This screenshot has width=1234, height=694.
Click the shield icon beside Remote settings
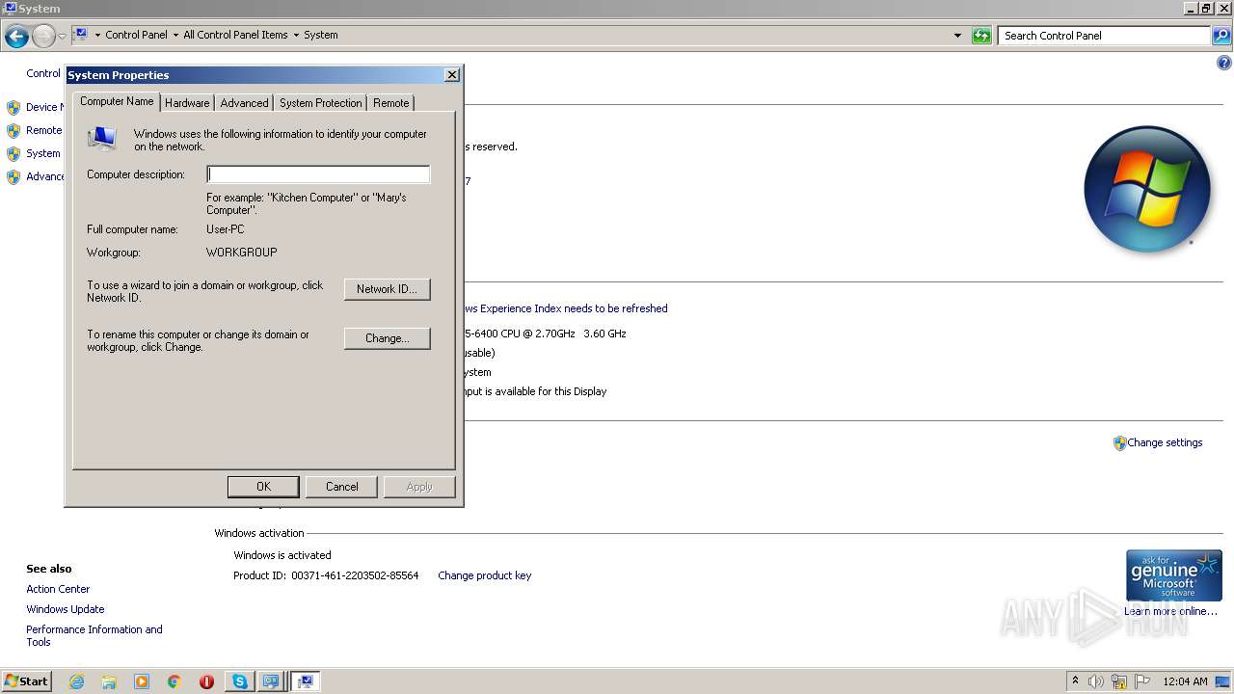[13, 130]
